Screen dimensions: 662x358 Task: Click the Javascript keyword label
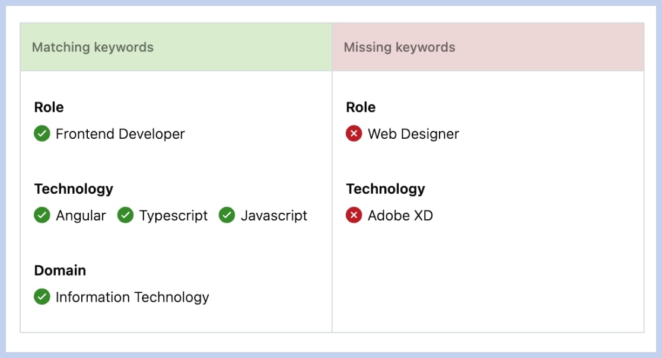tap(274, 215)
